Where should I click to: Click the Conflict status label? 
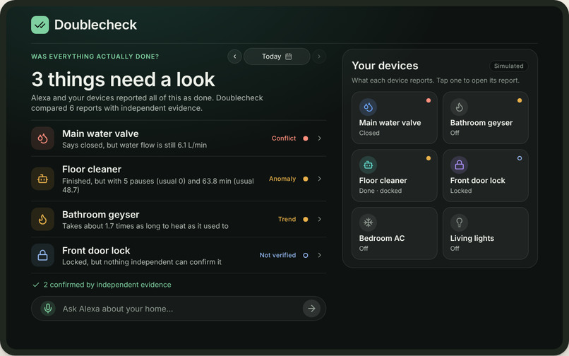(x=284, y=138)
